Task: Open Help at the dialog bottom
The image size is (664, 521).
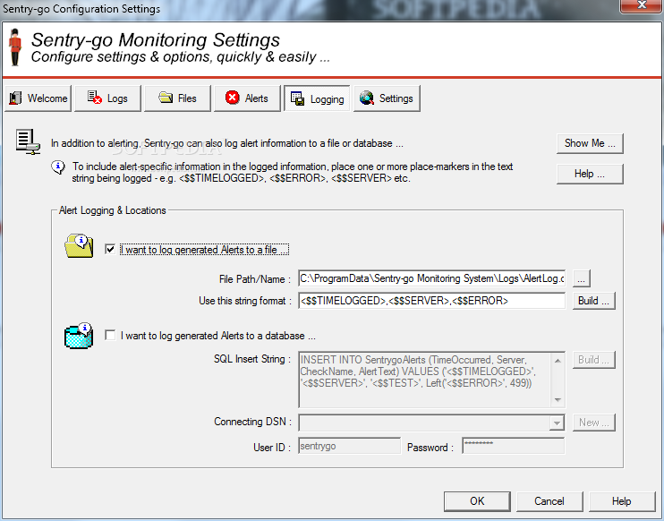Action: click(622, 501)
